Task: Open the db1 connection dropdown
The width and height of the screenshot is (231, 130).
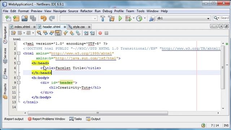Action: [208, 18]
